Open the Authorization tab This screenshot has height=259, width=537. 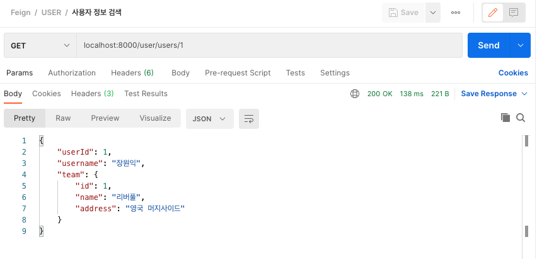72,73
